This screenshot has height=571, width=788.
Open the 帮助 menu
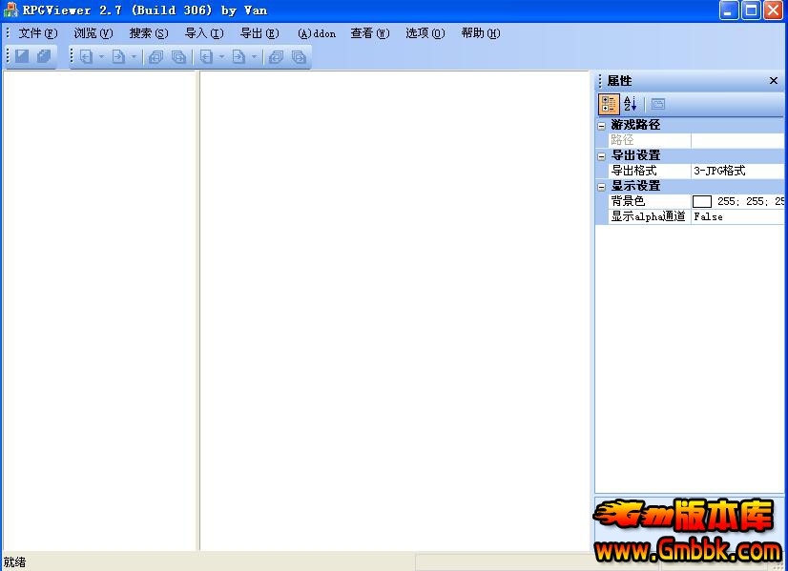click(480, 32)
